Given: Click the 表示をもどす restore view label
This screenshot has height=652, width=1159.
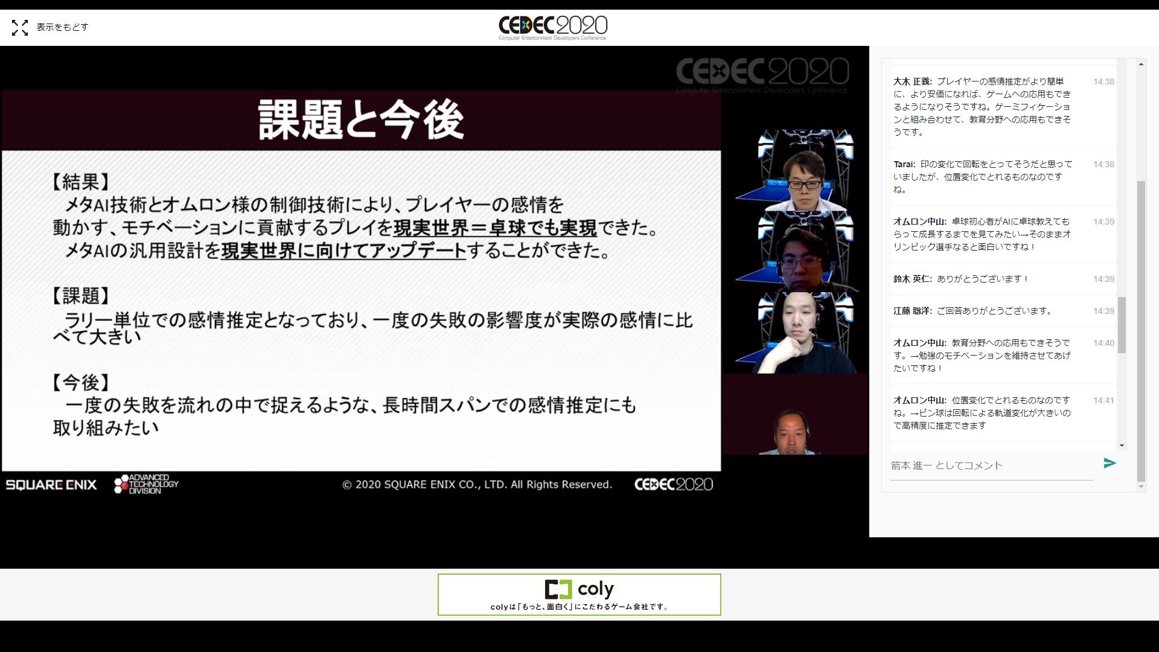Looking at the screenshot, I should click(x=62, y=27).
